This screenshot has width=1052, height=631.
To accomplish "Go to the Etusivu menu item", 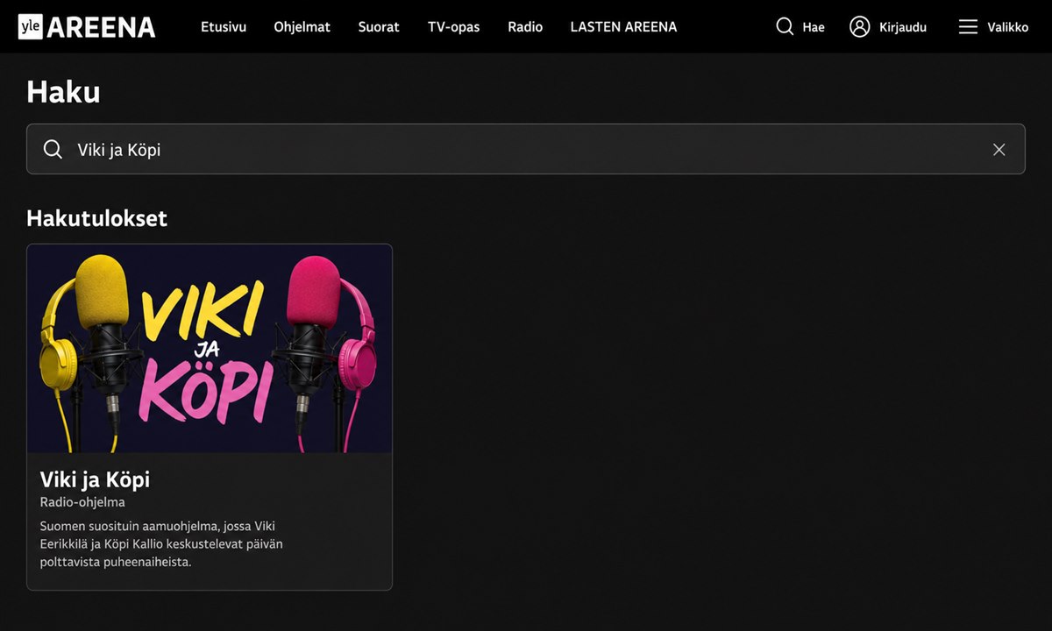I will click(224, 27).
